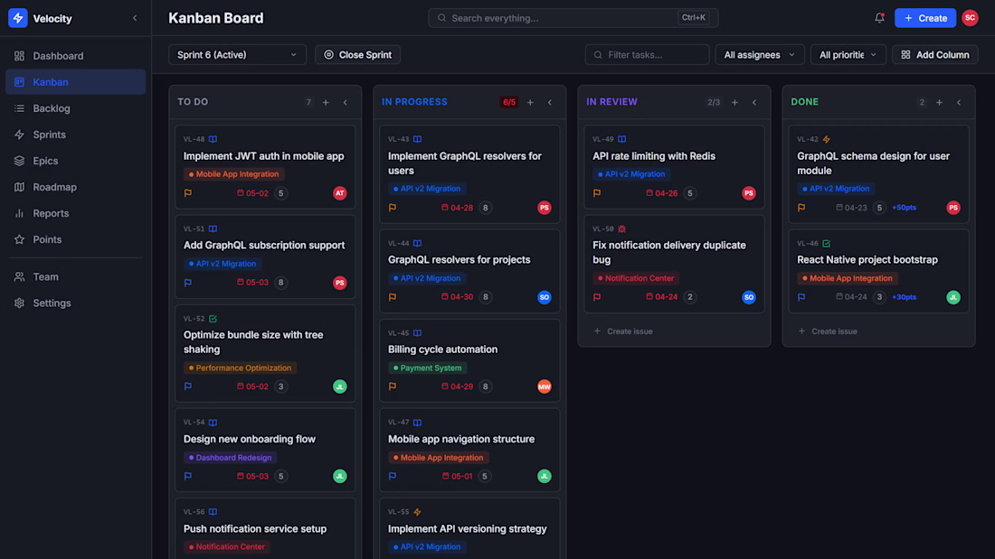This screenshot has height=559, width=995.
Task: Click the Dashboard Redesign epic tag
Action: [231, 458]
